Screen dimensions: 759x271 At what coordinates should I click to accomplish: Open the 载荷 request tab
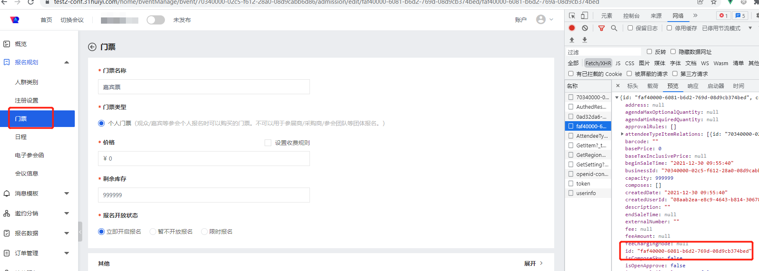point(653,86)
